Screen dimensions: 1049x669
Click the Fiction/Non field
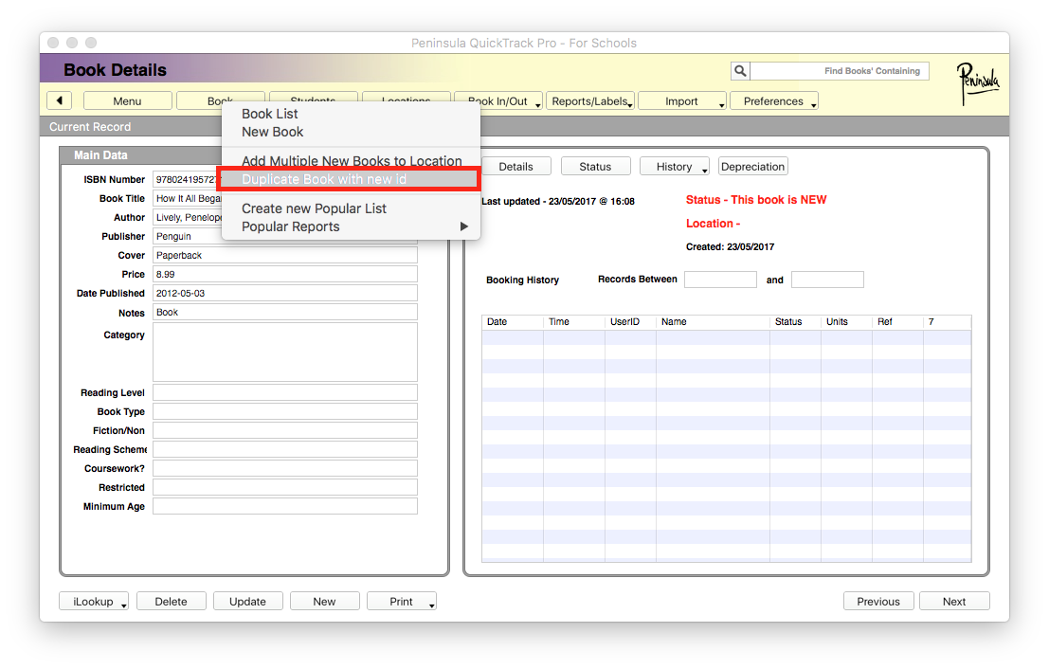pos(285,430)
